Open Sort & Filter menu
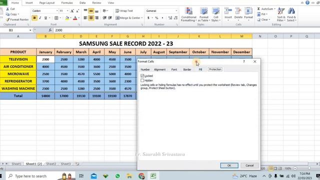This screenshot has width=320, height=180. [281, 14]
